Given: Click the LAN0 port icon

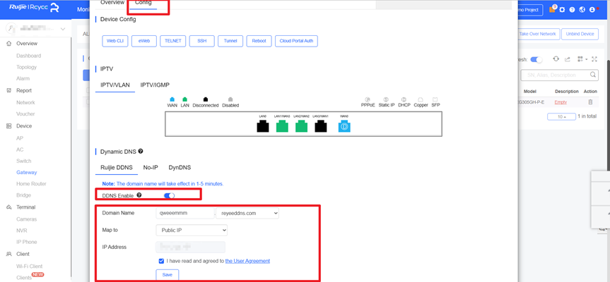Looking at the screenshot, I should 263,126.
